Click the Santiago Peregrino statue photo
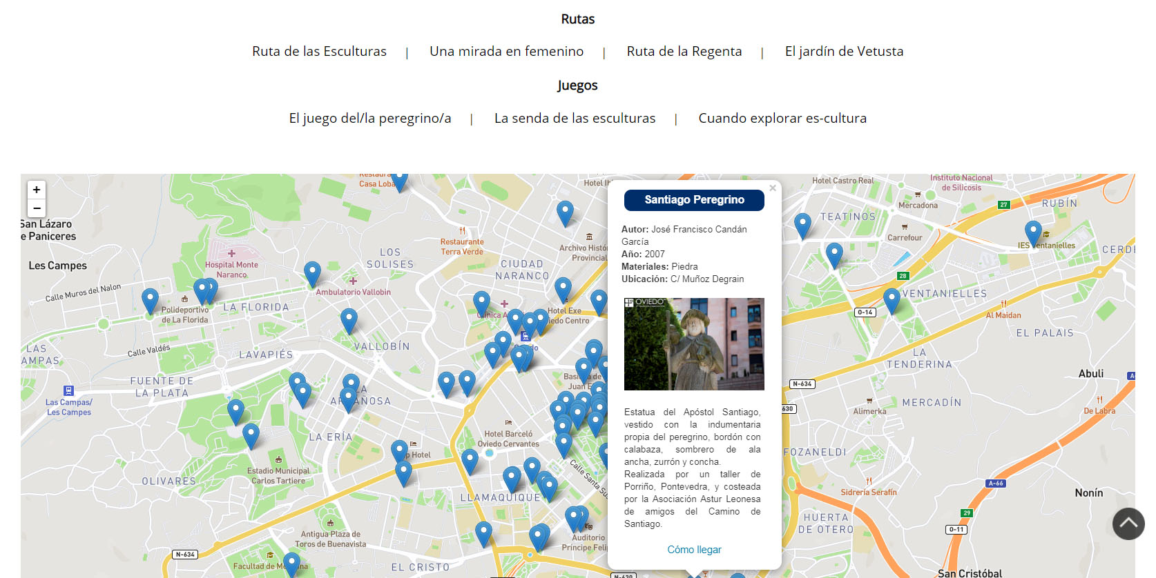Viewport: 1156px width, 578px height. pyautogui.click(x=694, y=344)
